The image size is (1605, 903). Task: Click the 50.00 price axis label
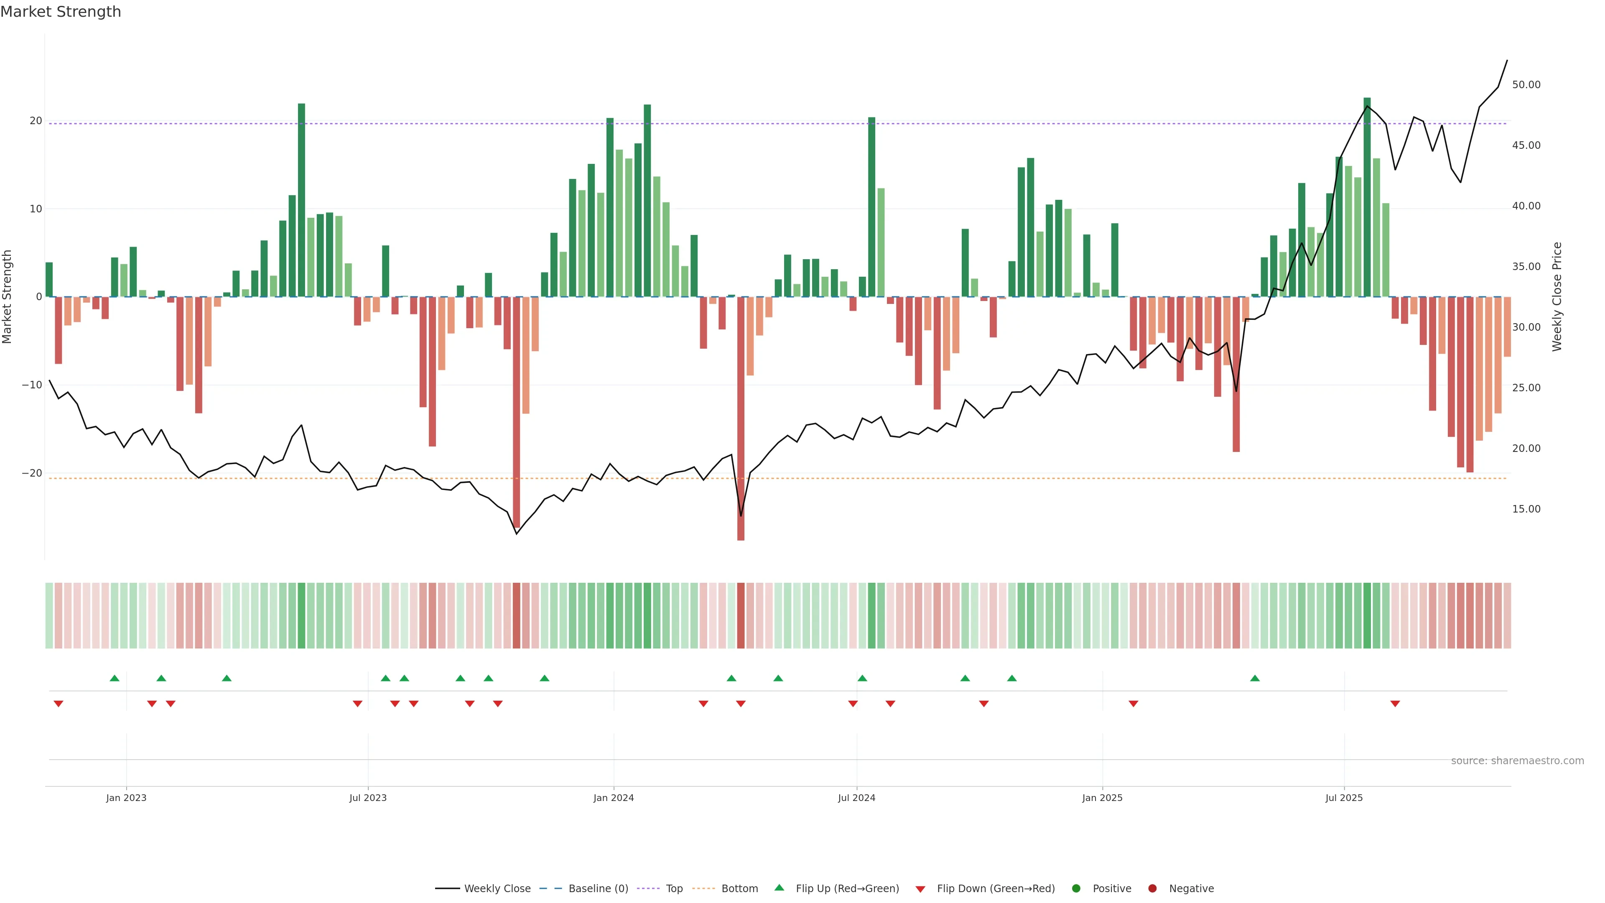1526,85
